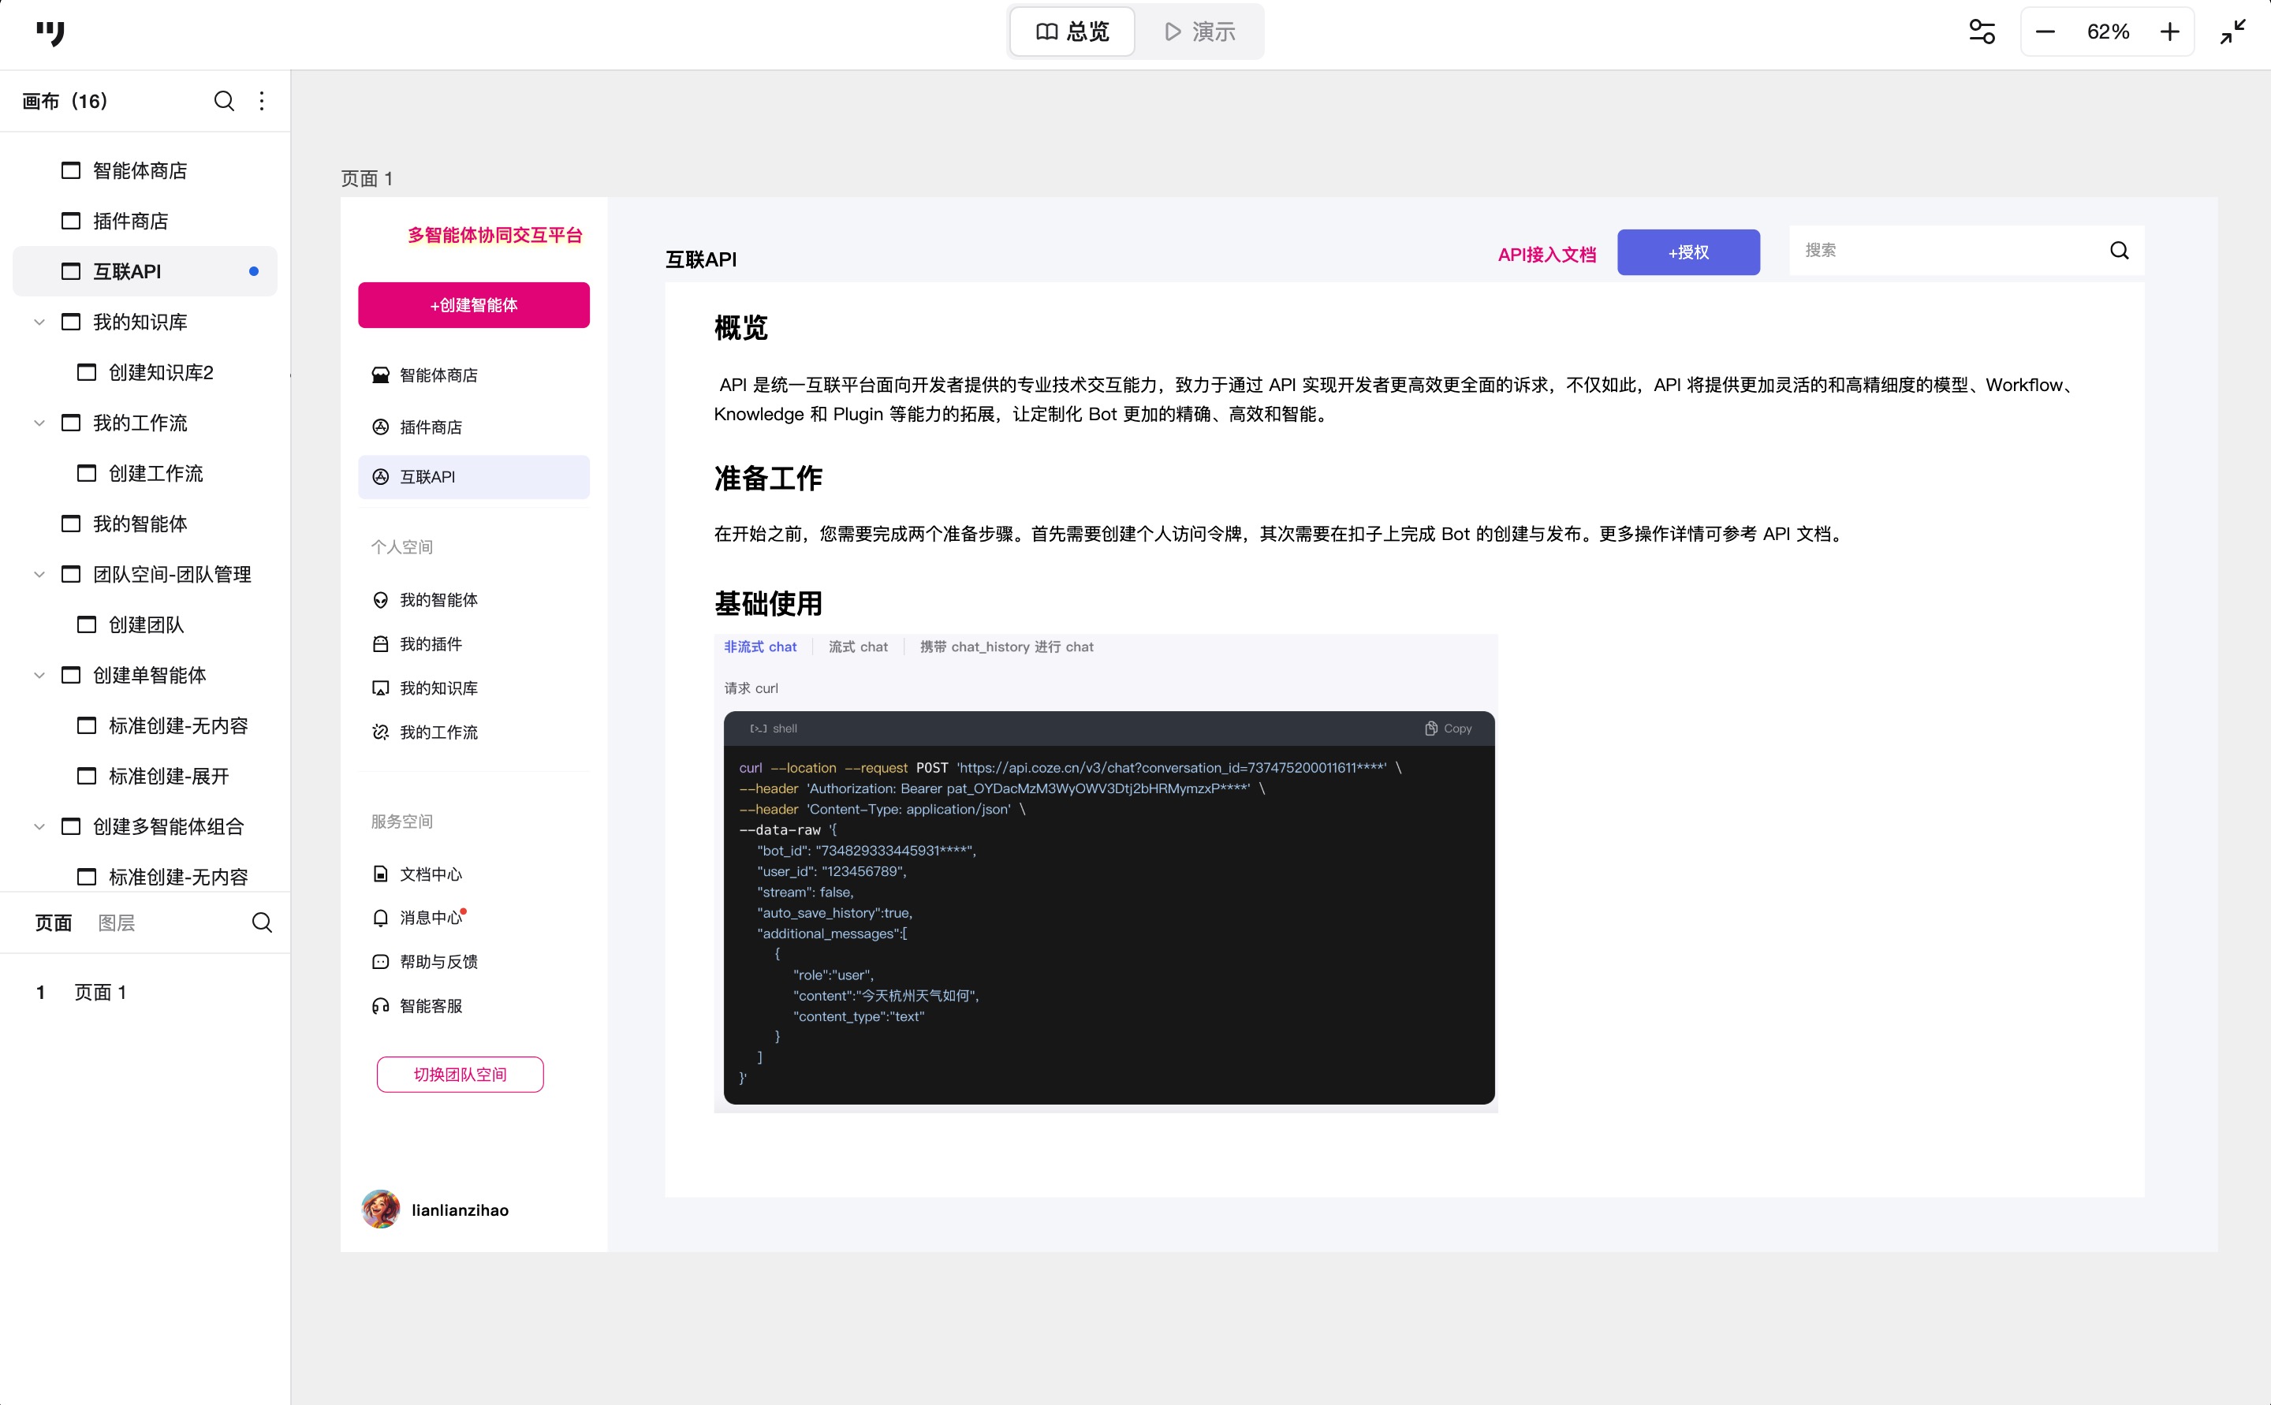
Task: Click the +授权 button
Action: [x=1687, y=252]
